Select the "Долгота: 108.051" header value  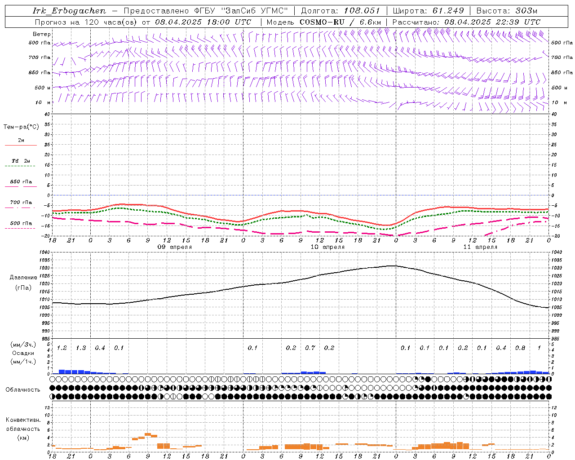click(x=341, y=11)
